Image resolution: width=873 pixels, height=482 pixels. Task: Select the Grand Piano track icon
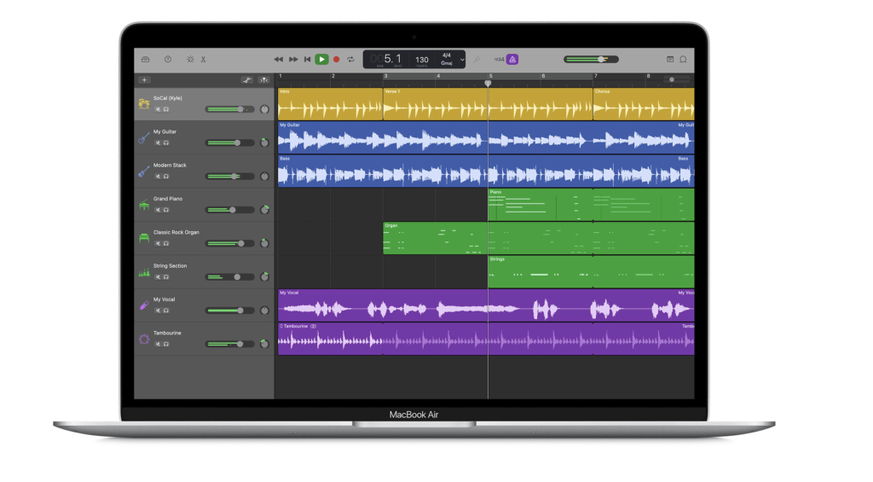click(143, 205)
